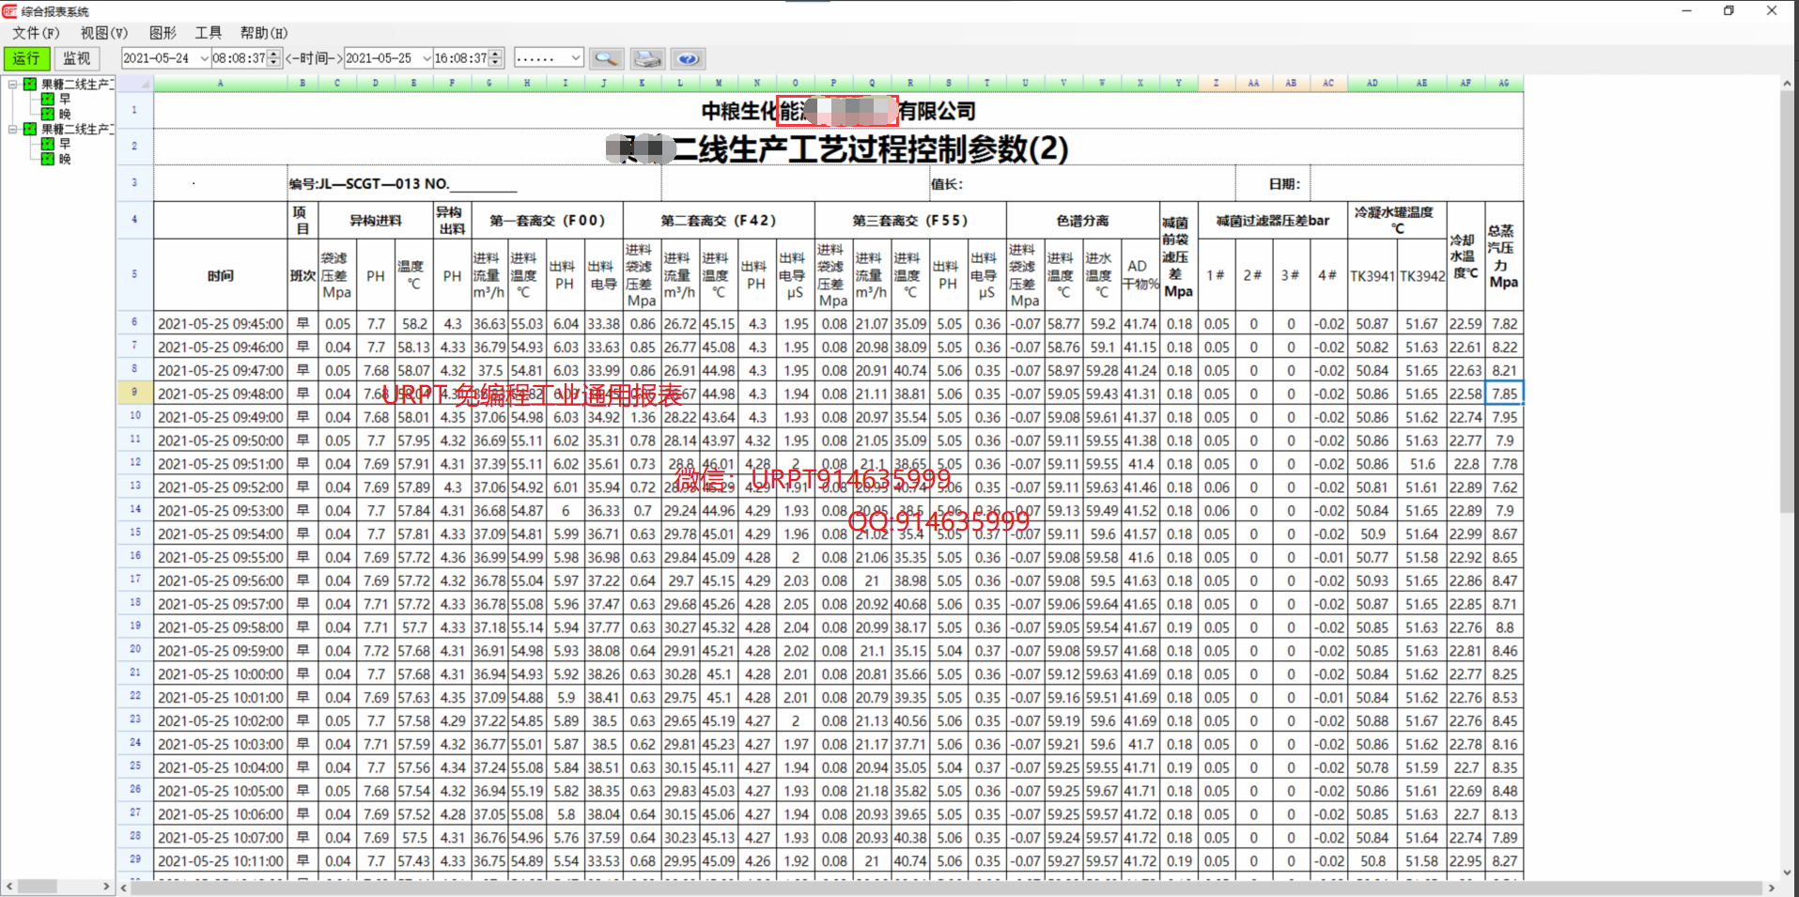The image size is (1799, 897).
Task: Collapse the first 果糖二线生产 tree node
Action: (x=12, y=85)
